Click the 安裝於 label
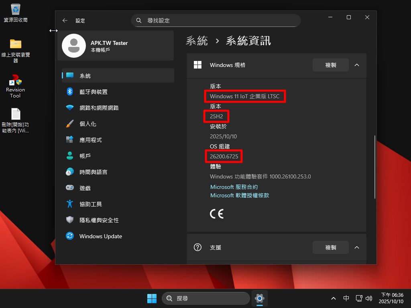Screen dimensions: 411x308 point(218,126)
